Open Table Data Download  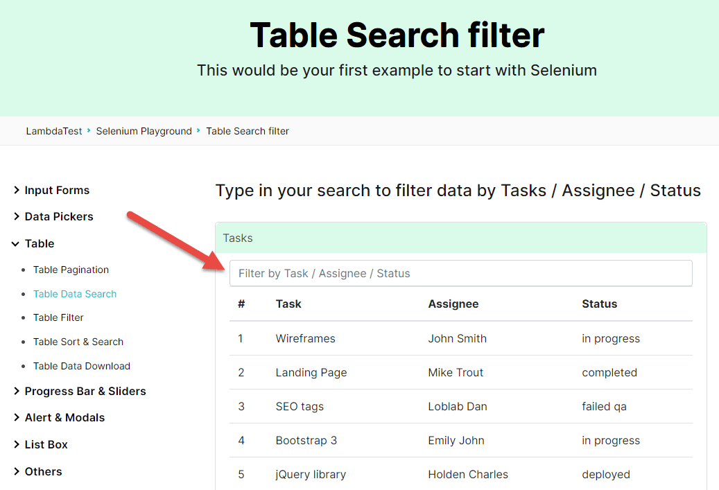click(81, 366)
